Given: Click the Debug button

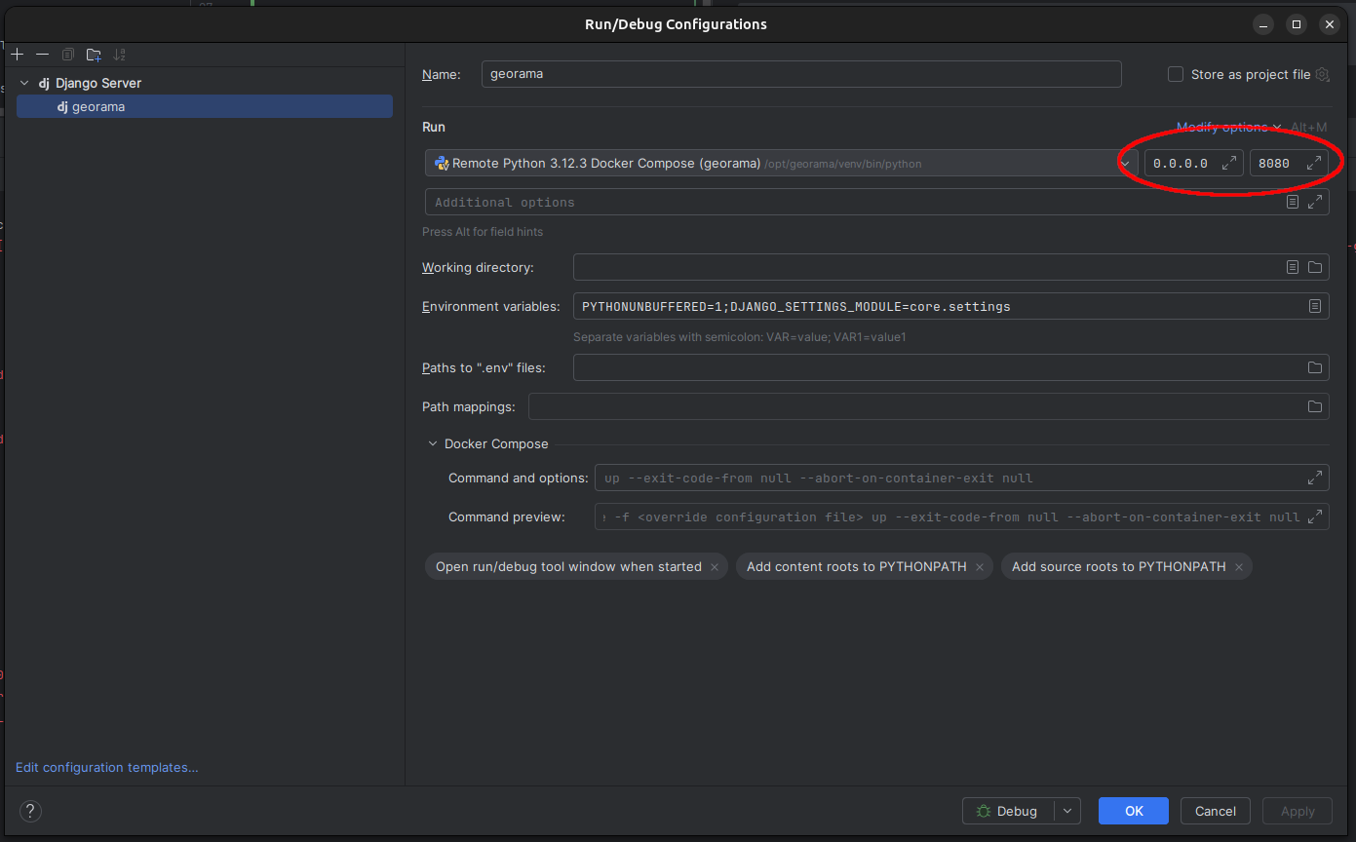Looking at the screenshot, I should [1008, 811].
